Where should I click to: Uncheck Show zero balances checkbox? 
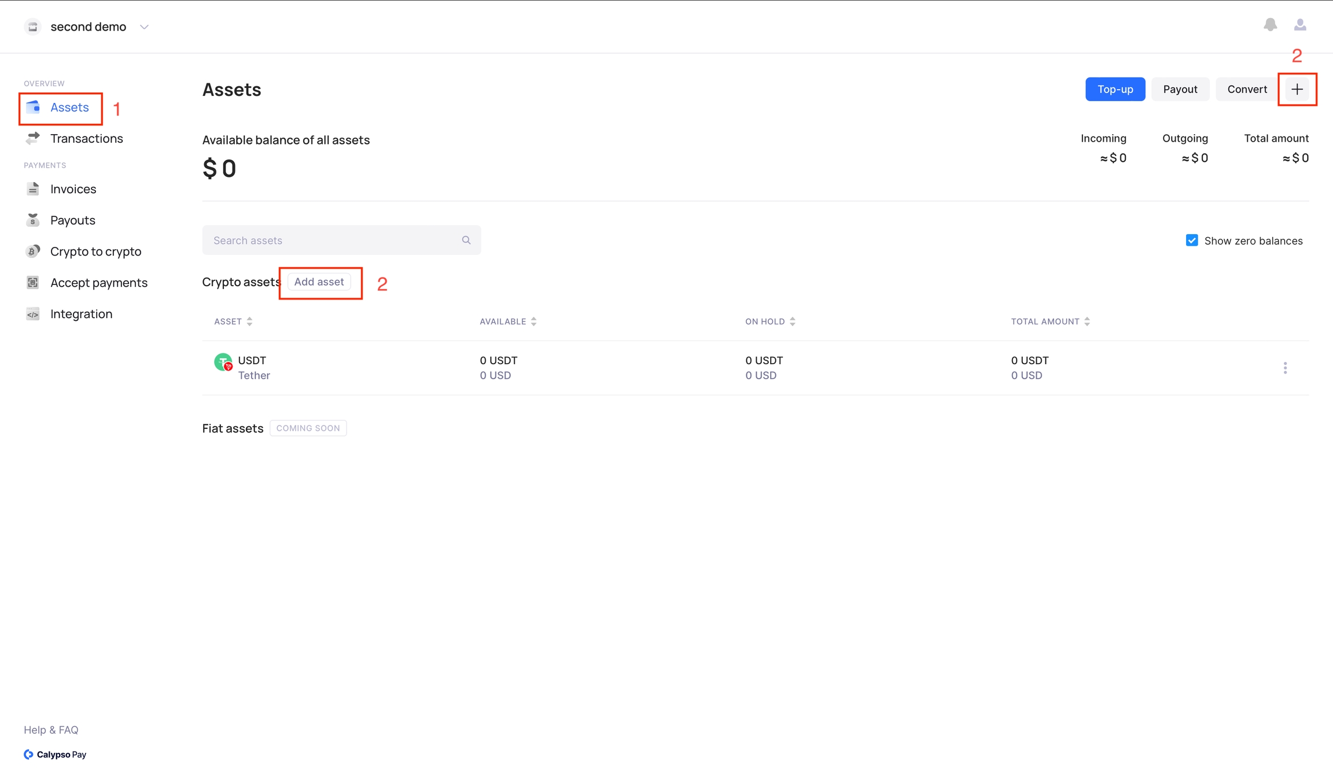click(x=1192, y=241)
